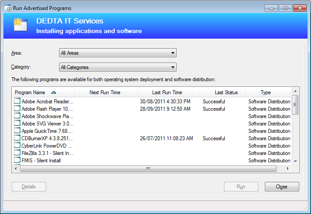Click the Close button
Viewport: 311px width, 214px height.
pyautogui.click(x=282, y=187)
